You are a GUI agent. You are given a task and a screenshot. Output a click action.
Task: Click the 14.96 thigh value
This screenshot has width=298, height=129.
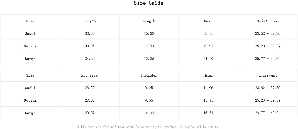pos(208,88)
